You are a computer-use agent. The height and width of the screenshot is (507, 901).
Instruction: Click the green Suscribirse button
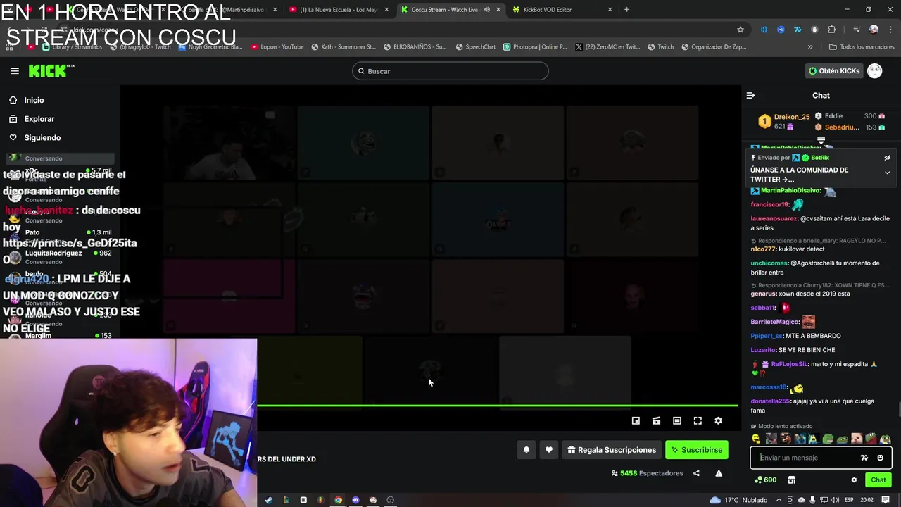click(x=697, y=450)
